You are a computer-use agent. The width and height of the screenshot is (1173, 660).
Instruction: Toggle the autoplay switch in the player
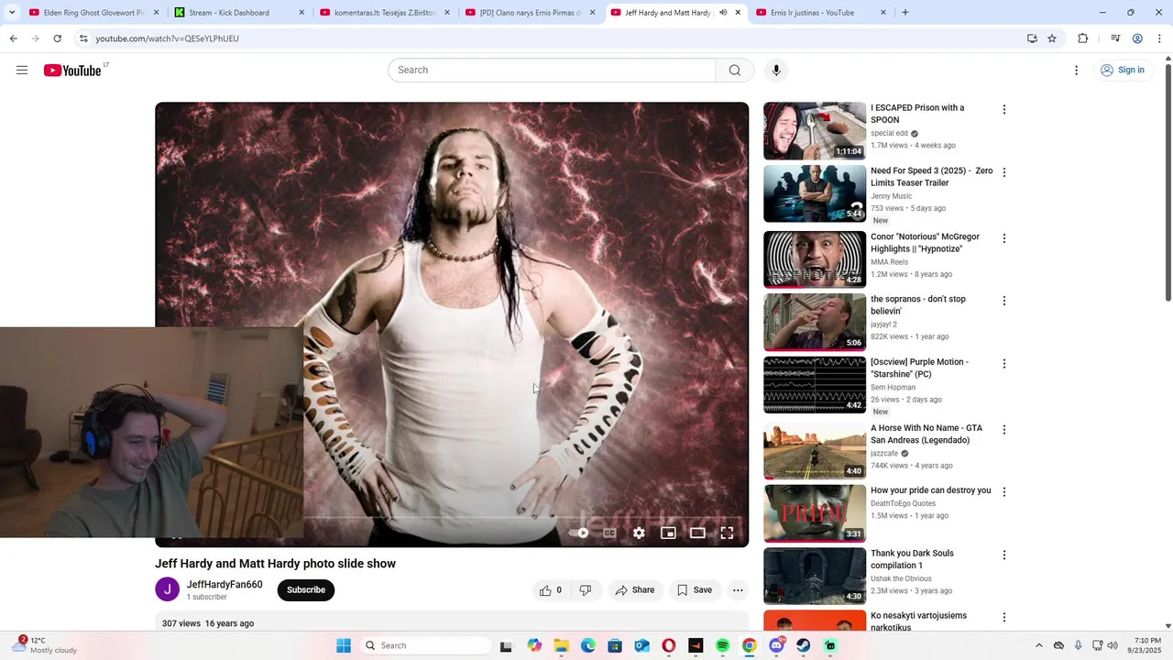click(x=579, y=533)
